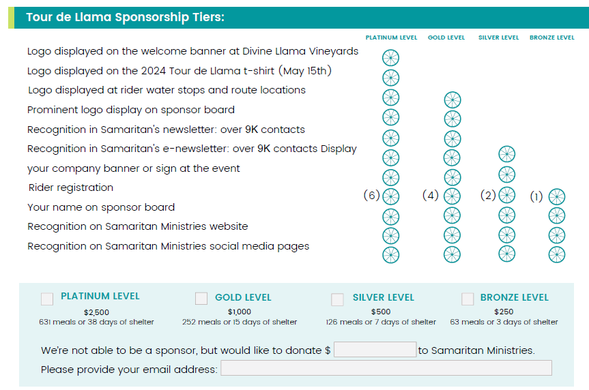Tick the Gold Level $1,000 checkbox

point(201,299)
